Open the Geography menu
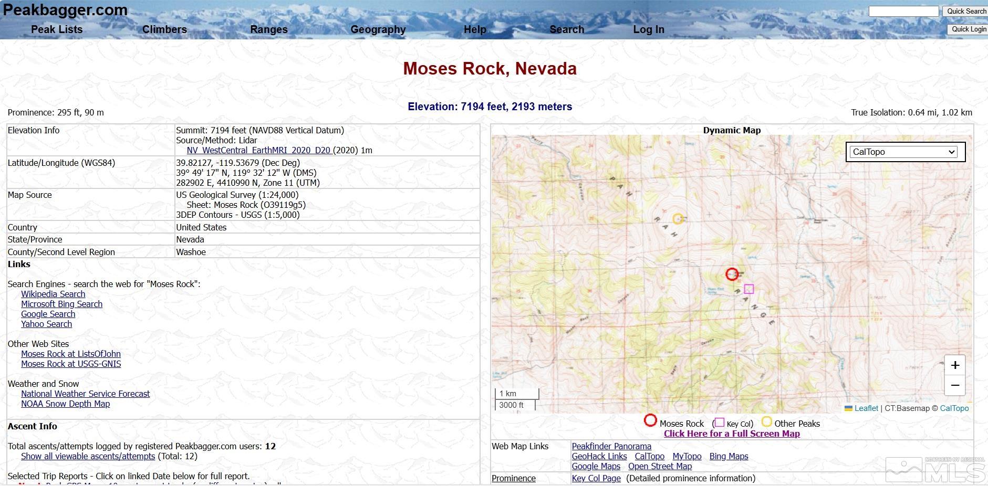Viewport: 988px width, 486px height. [378, 29]
